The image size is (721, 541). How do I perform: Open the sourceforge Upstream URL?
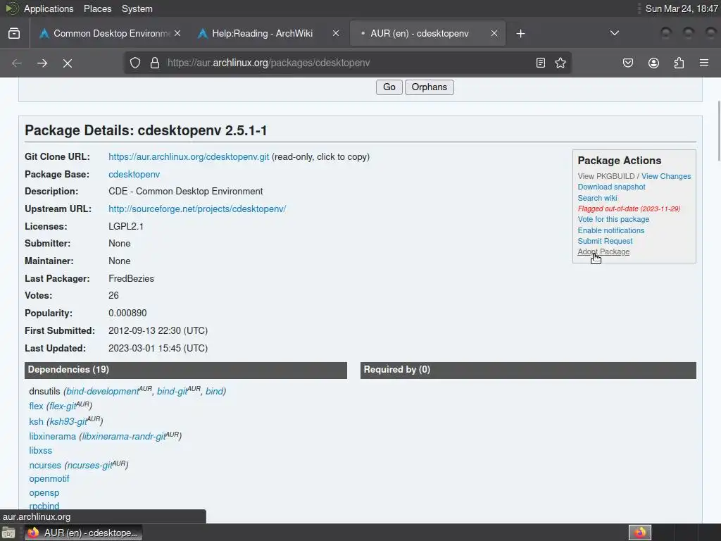tap(197, 209)
